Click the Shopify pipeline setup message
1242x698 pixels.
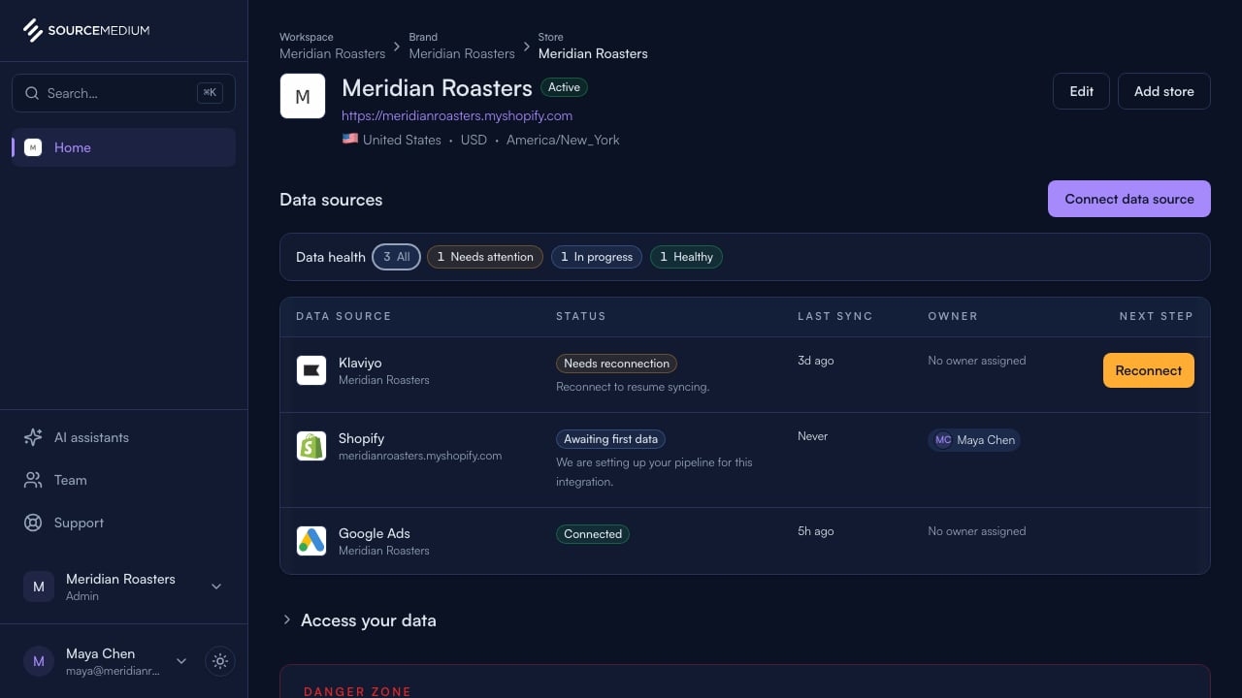[654, 472]
